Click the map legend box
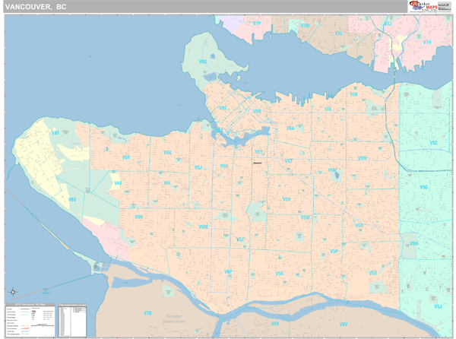 [30, 320]
